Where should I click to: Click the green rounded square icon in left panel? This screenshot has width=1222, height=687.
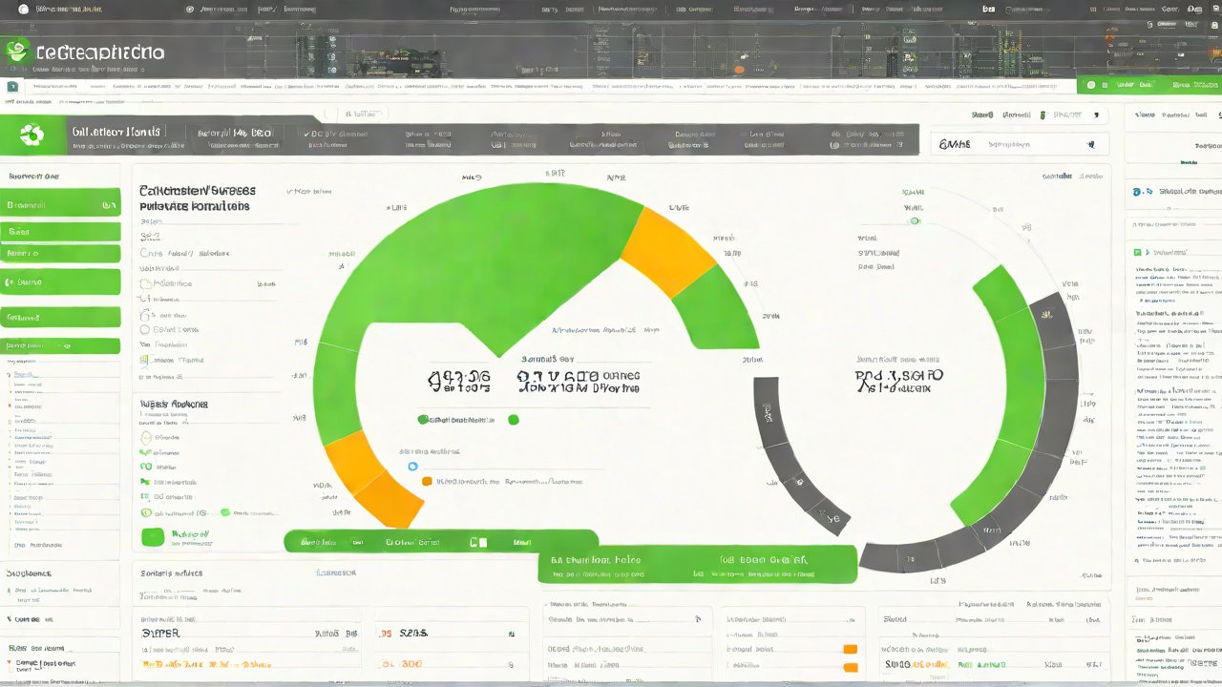[x=153, y=537]
